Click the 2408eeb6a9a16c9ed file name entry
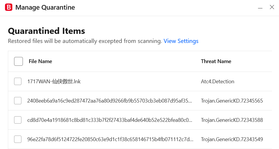This screenshot has width=279, height=149. tap(110, 101)
